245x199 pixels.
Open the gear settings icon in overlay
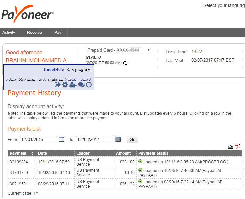tap(65, 85)
